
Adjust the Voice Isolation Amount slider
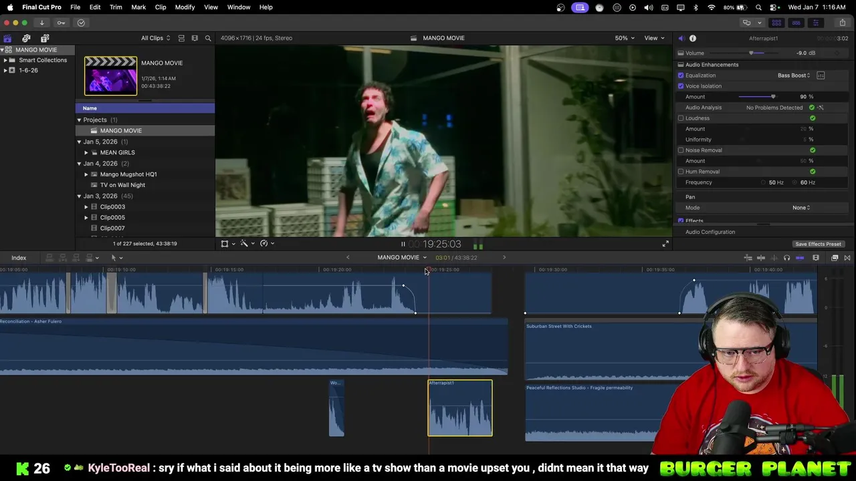(x=773, y=97)
